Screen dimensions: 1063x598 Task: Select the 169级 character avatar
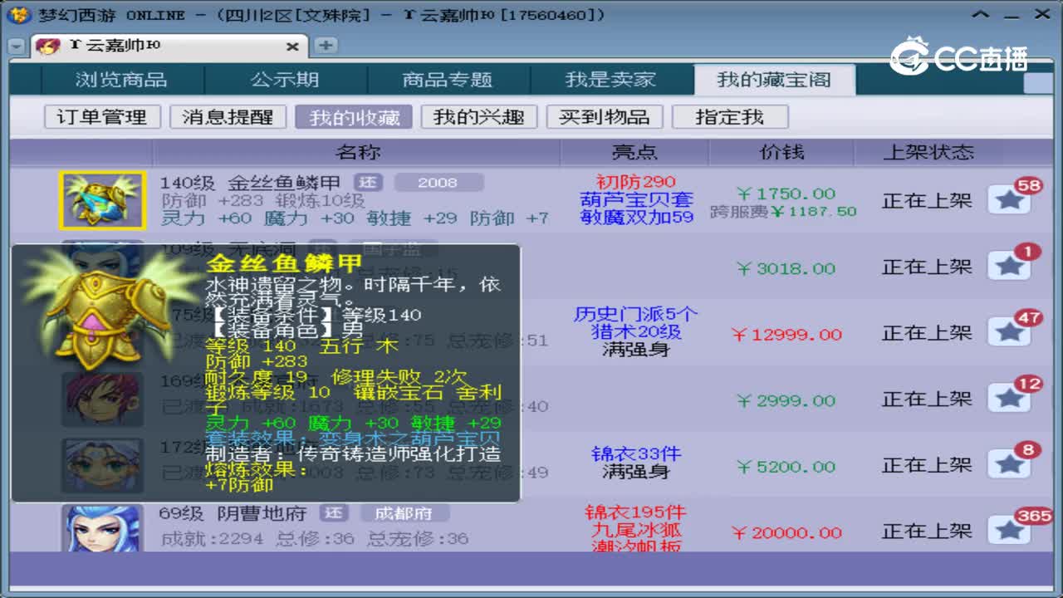point(102,399)
